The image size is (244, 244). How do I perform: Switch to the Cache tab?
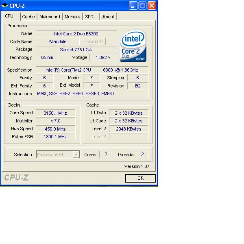click(28, 17)
